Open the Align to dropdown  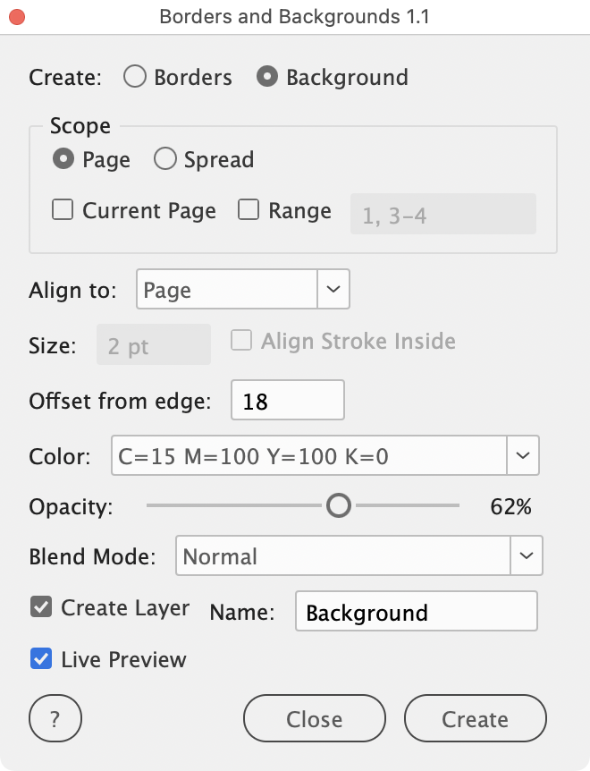pyautogui.click(x=333, y=290)
